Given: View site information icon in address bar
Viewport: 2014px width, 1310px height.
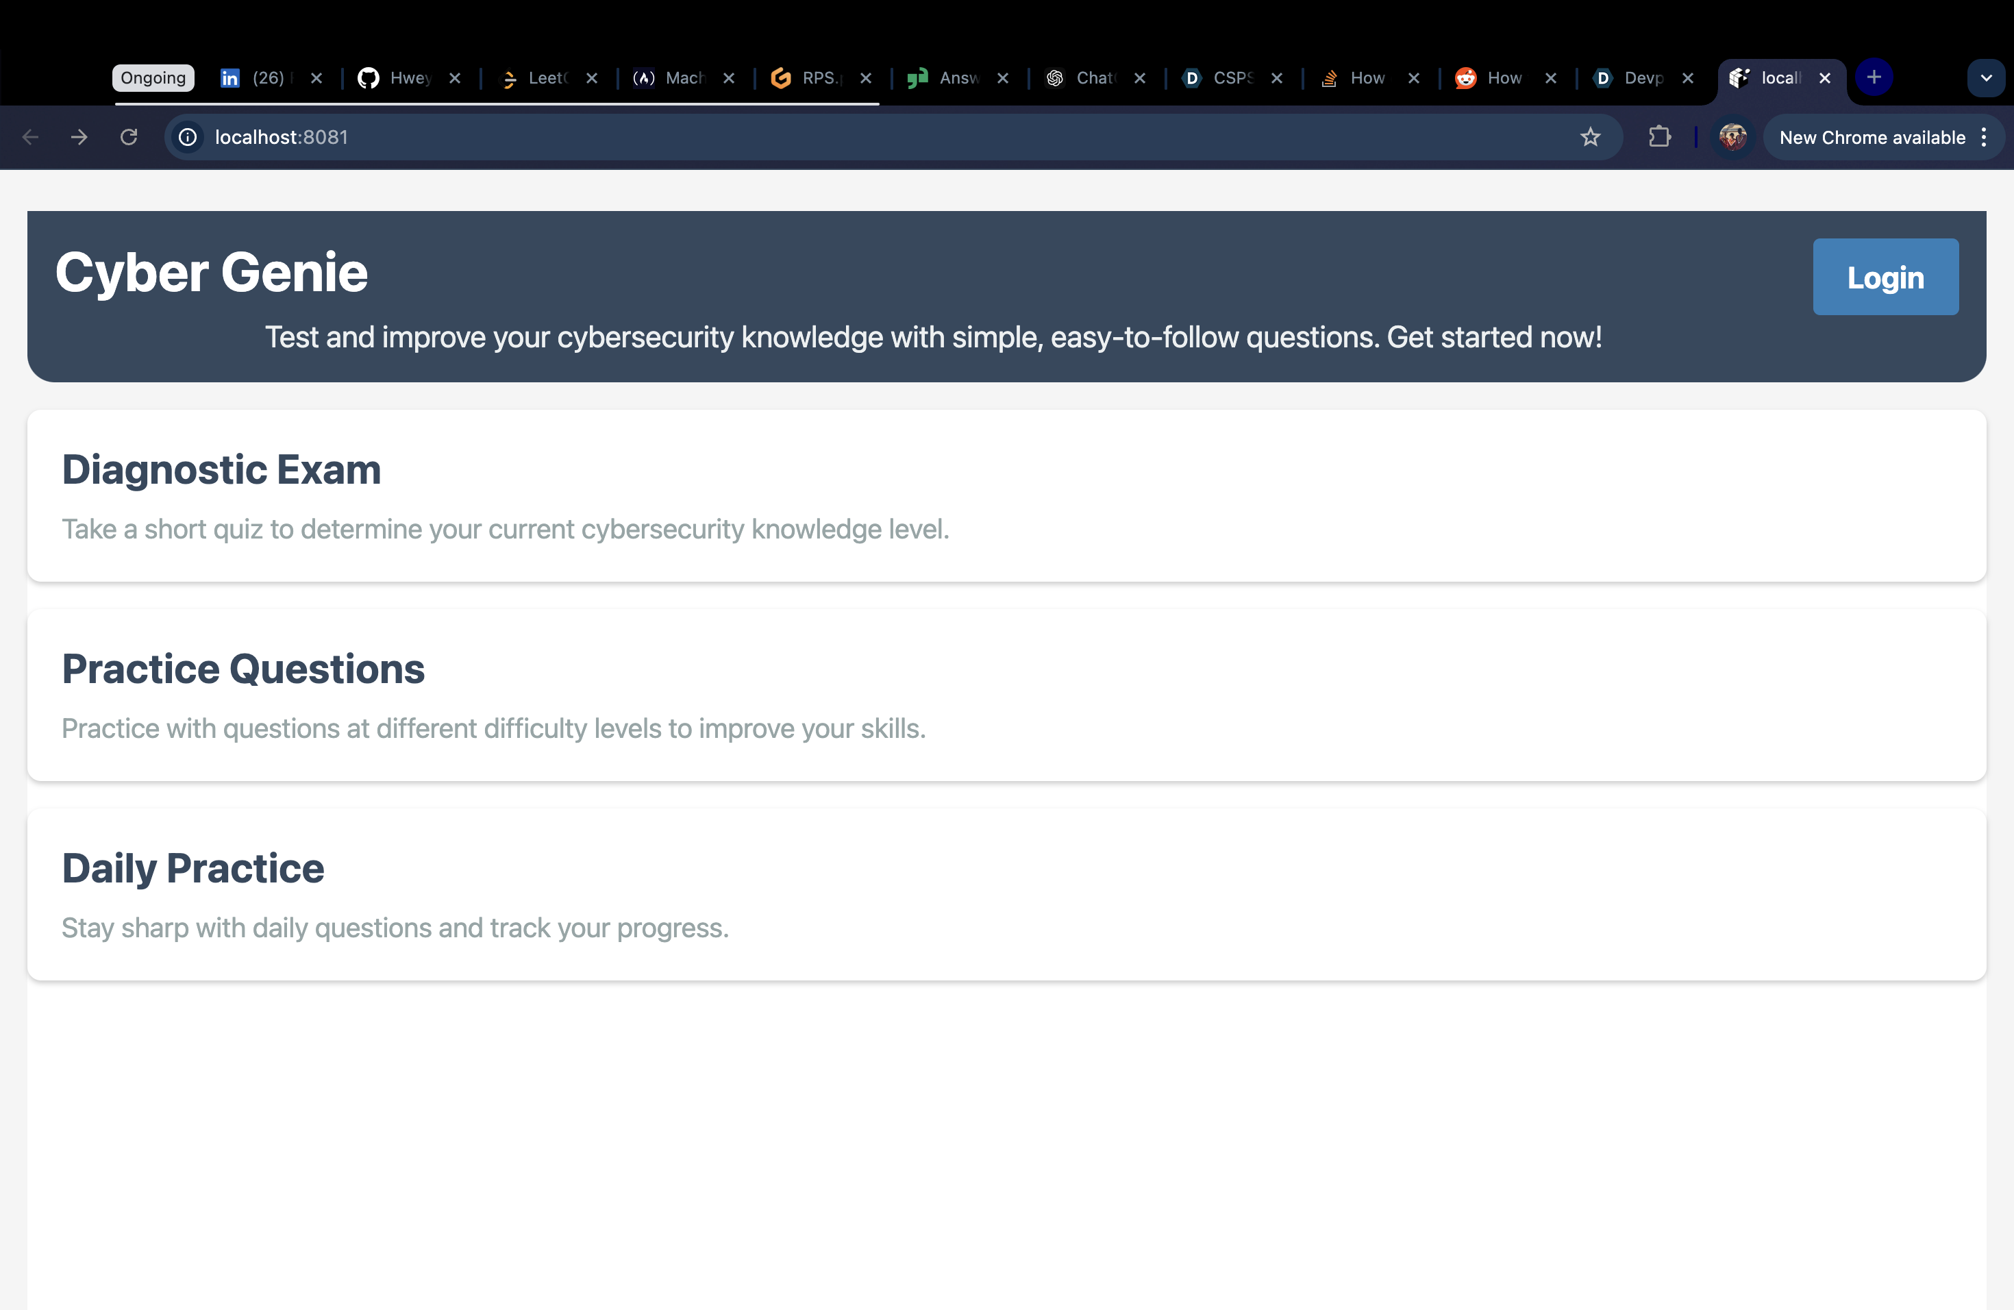Looking at the screenshot, I should pos(188,137).
